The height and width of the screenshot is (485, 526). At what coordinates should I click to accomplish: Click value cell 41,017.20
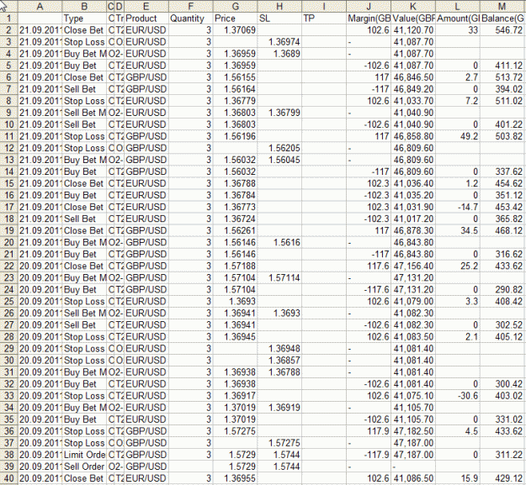[x=413, y=219]
